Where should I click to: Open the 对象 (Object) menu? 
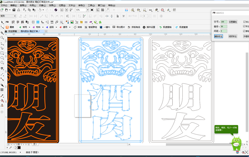43,5
